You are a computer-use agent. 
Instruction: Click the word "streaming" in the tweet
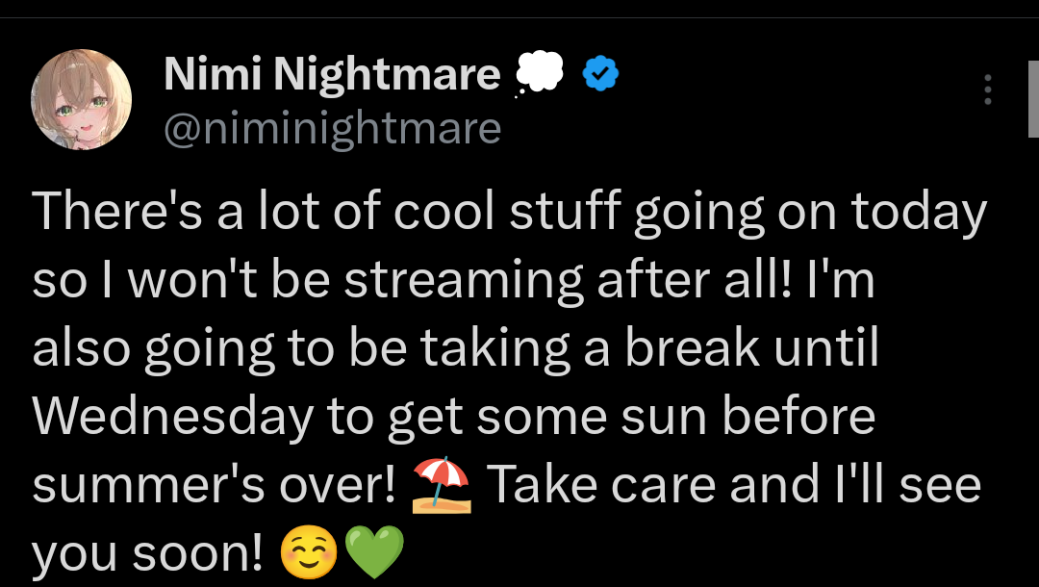[x=464, y=280]
